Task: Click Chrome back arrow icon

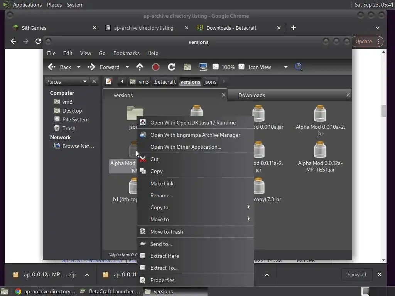Action: click(14, 41)
